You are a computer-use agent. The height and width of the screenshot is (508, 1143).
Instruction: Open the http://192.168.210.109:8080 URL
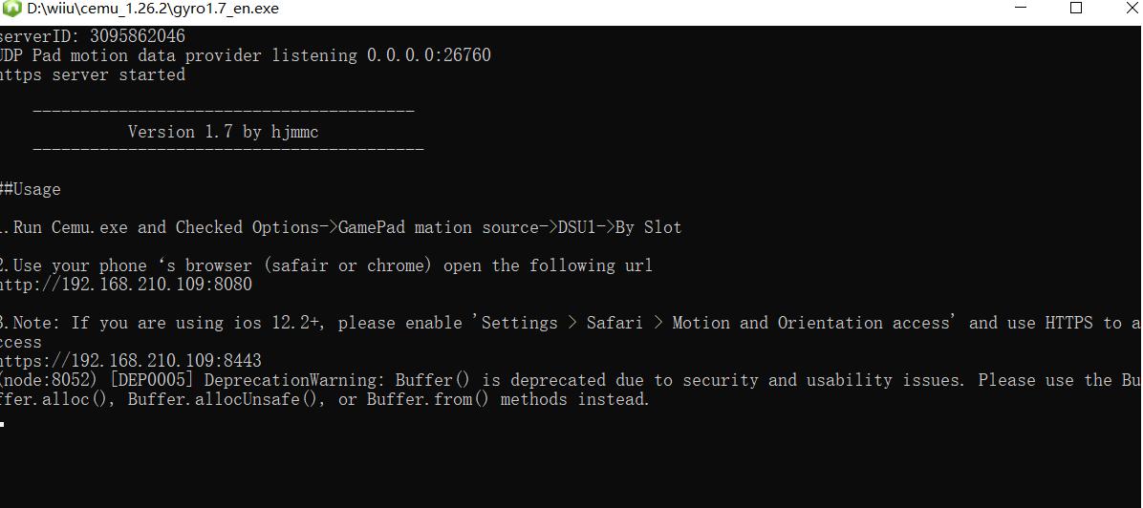point(125,285)
